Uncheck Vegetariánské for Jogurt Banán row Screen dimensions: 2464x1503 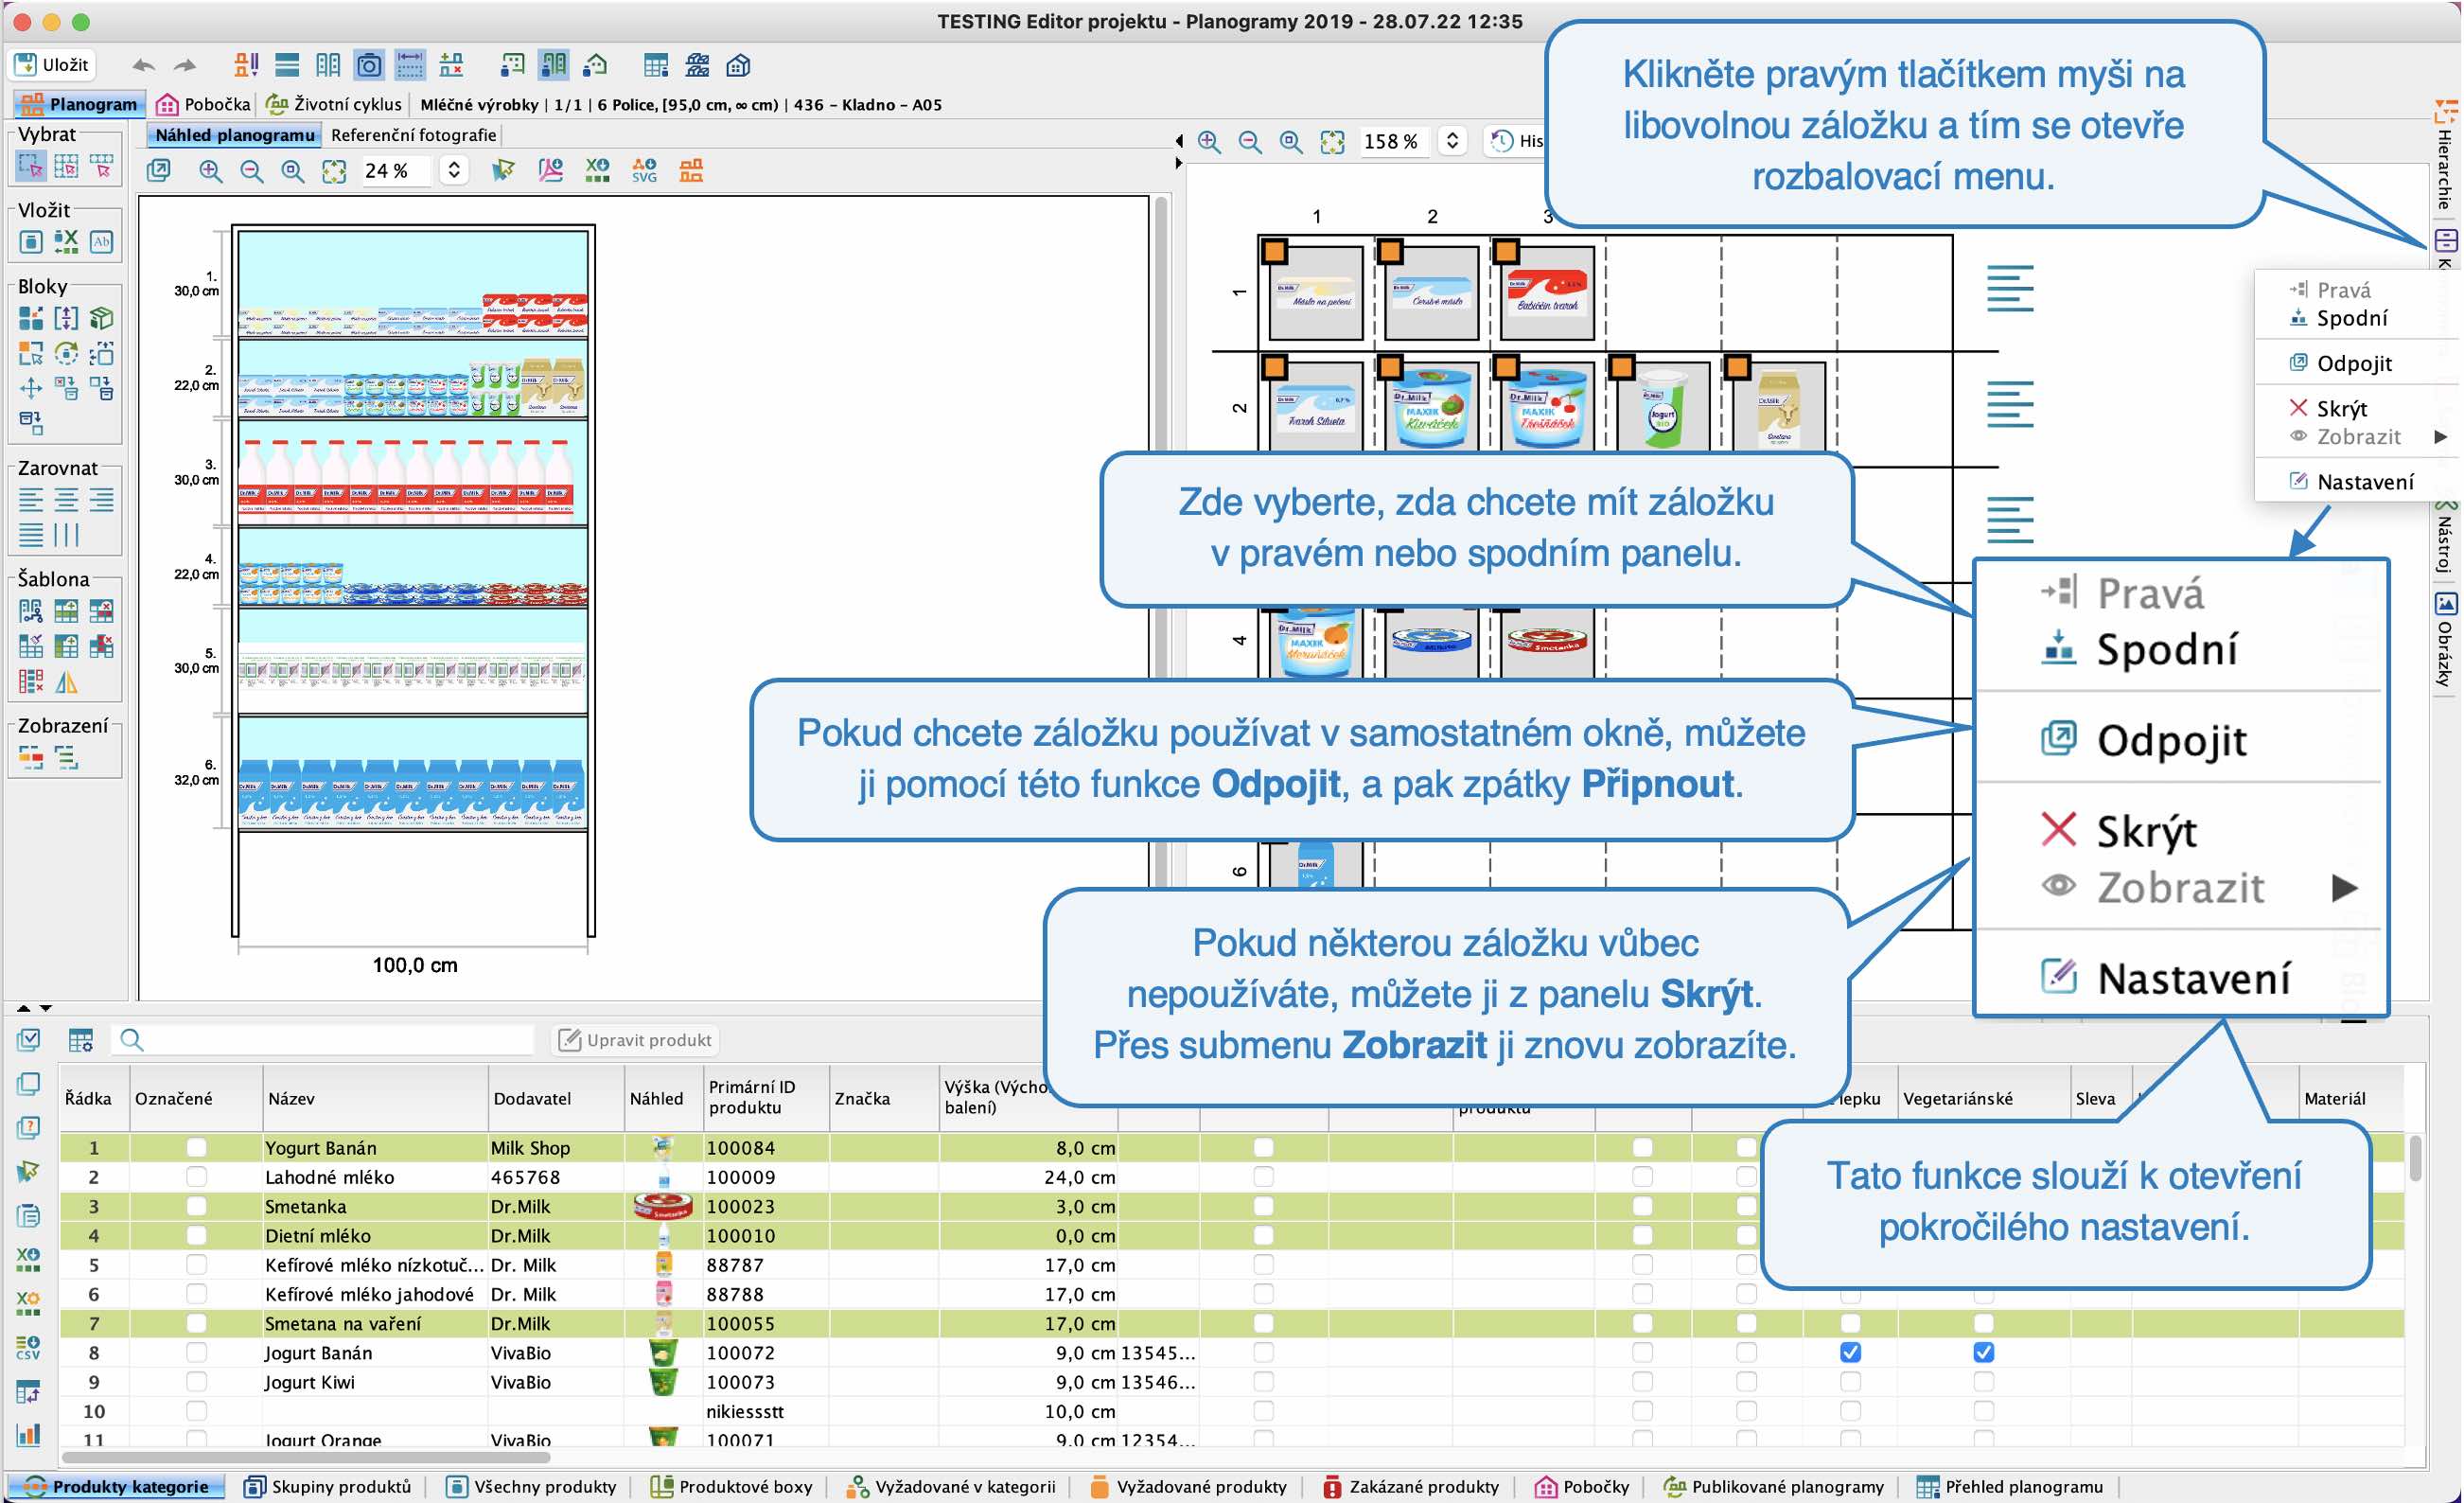pos(1984,1352)
